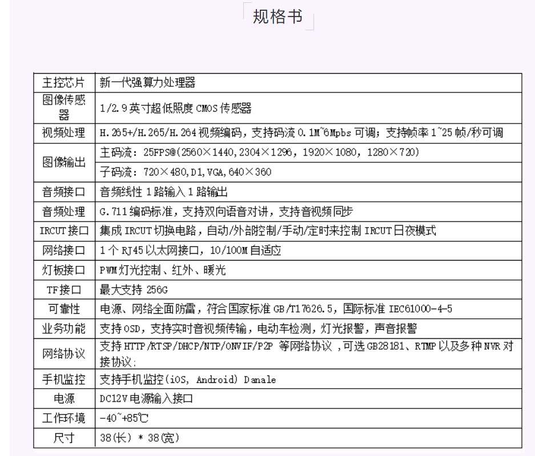535x456 pixels.
Task: Click the 1/2.9英寸超低照度CMOS传感器 text
Action: coord(176,108)
